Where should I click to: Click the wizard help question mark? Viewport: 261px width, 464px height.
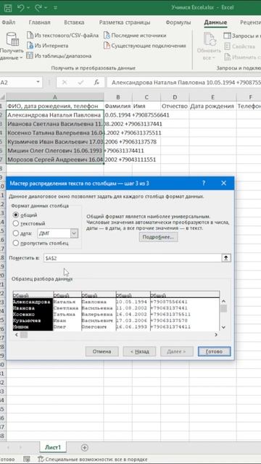click(204, 183)
